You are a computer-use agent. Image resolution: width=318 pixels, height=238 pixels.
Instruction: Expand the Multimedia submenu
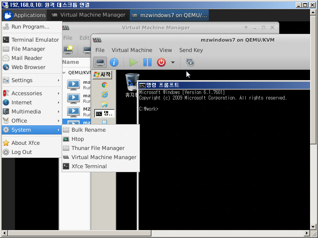pyautogui.click(x=32, y=111)
